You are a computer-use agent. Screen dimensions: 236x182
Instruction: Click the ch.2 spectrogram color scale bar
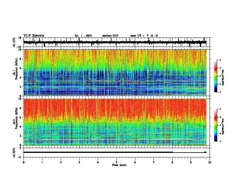[x=215, y=125]
